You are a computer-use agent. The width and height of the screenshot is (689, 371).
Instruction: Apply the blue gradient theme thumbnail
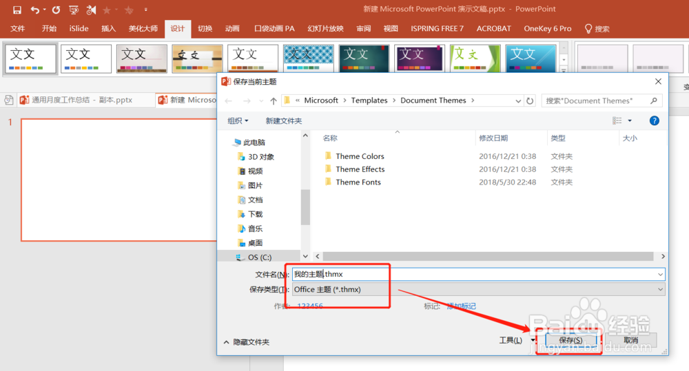(531, 59)
